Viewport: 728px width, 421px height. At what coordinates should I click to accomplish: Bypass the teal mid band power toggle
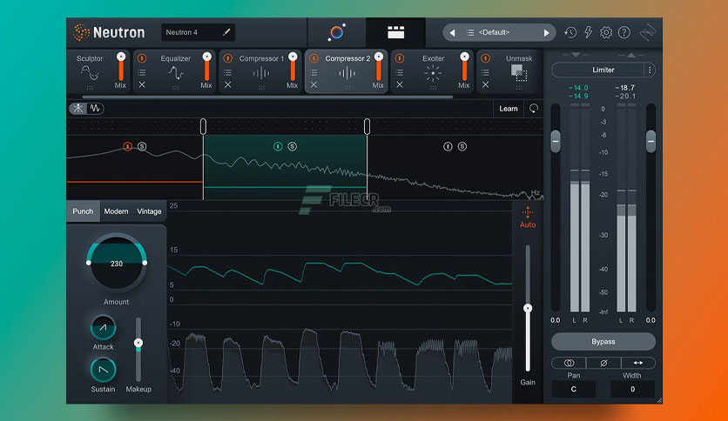(278, 146)
